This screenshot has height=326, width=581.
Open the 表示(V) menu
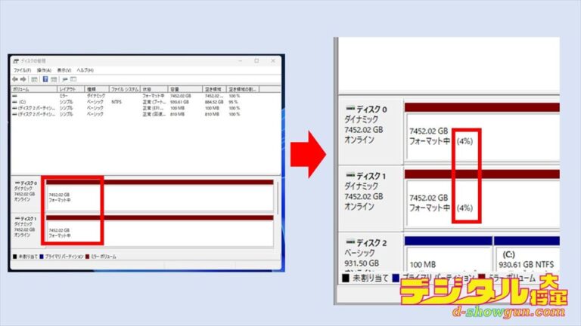pyautogui.click(x=64, y=70)
